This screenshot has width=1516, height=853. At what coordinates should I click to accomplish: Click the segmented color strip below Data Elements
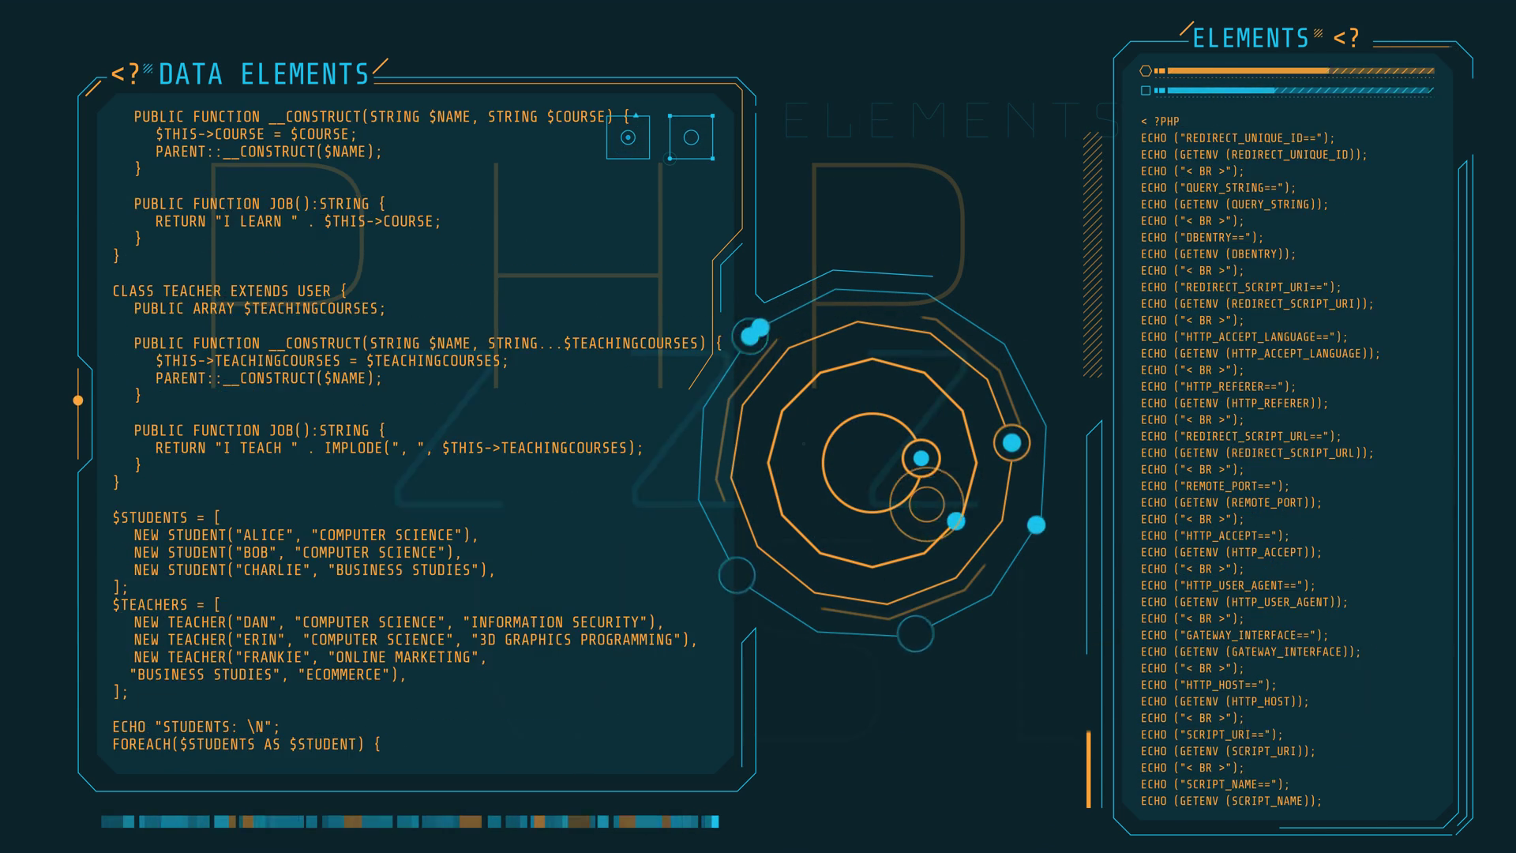(410, 821)
